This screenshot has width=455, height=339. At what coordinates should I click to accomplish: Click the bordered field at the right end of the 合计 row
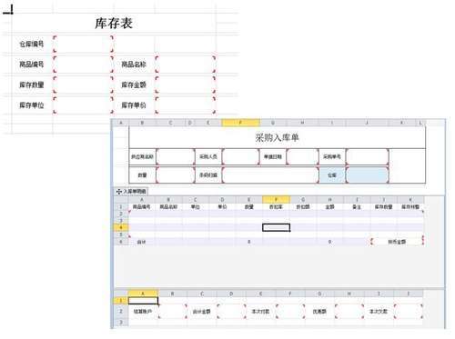point(397,242)
